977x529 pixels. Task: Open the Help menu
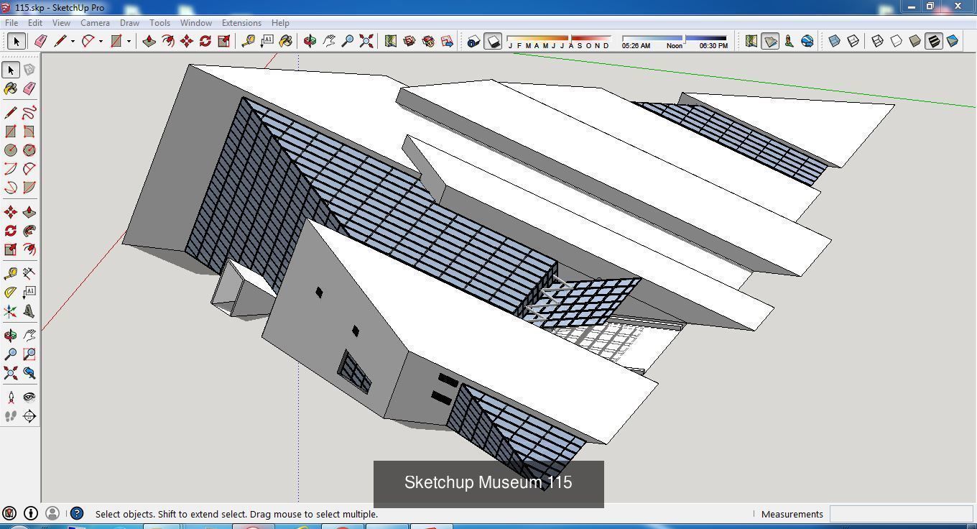coord(280,23)
